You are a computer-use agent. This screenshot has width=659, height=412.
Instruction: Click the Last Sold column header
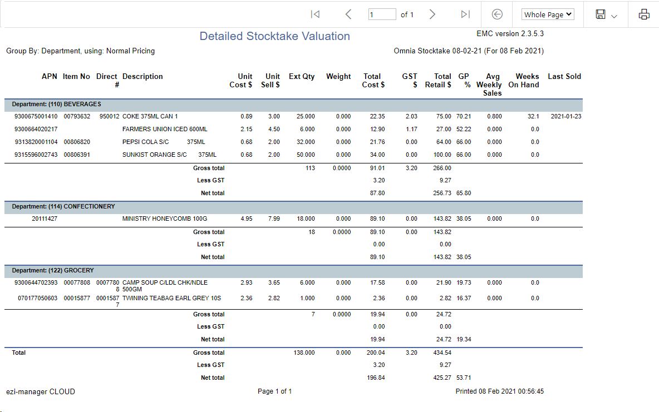564,76
